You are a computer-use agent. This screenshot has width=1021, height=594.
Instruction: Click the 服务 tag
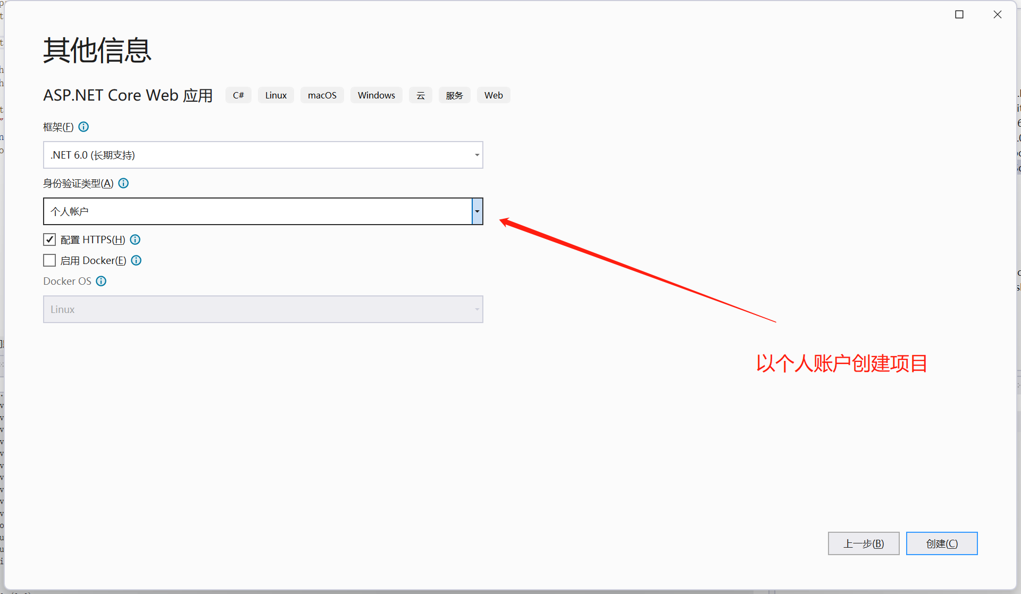click(x=454, y=95)
